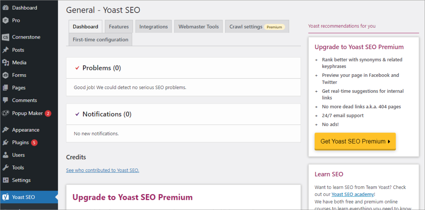Screen dimensions: 425x210
Task: Click the General - Yoast SEO page title
Action: [x=103, y=10]
